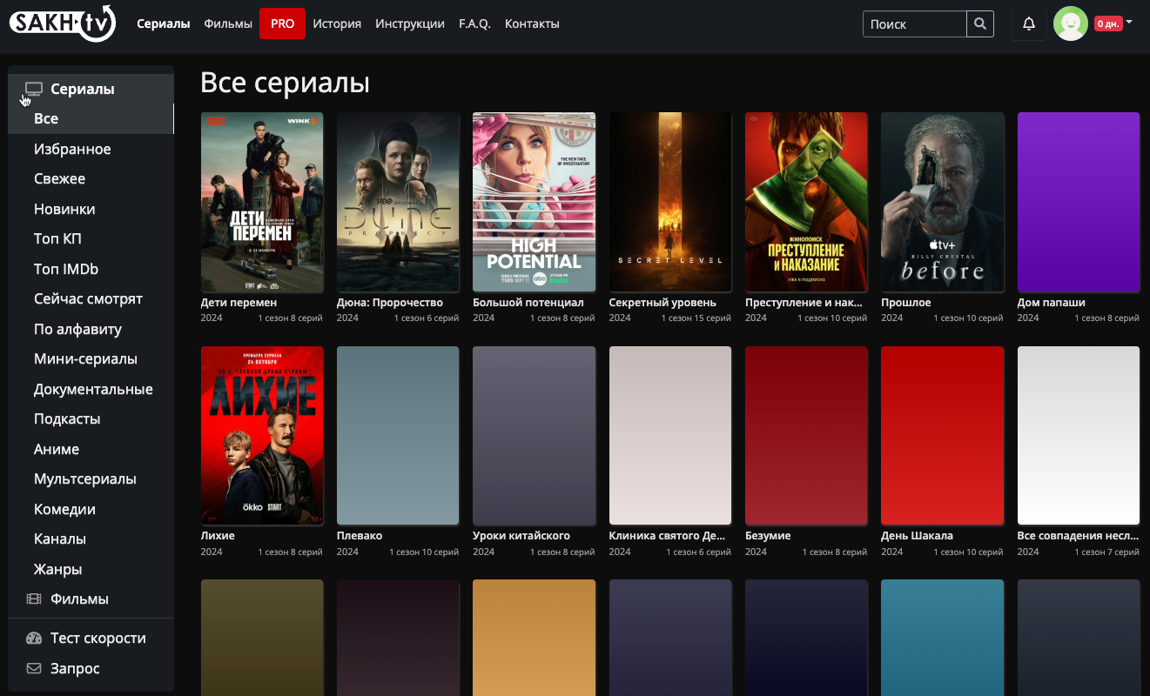This screenshot has height=696, width=1150.
Task: Click the monitor icon beside Сериалы
Action: pyautogui.click(x=34, y=89)
